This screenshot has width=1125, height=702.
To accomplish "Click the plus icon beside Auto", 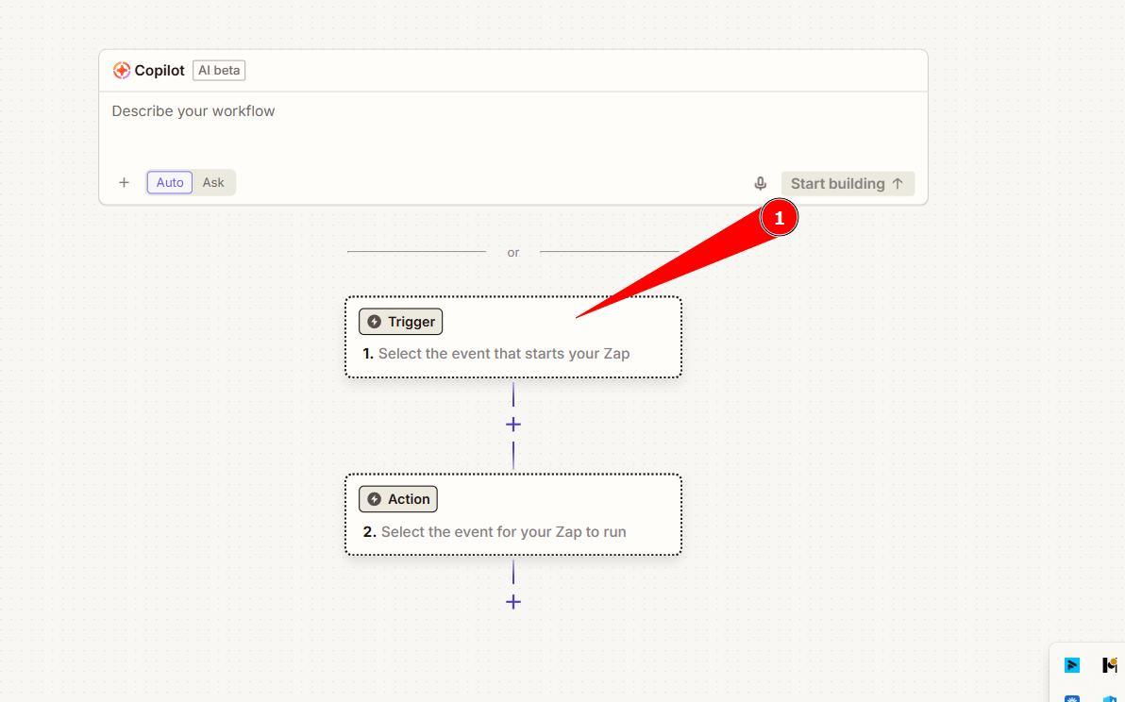I will [124, 183].
